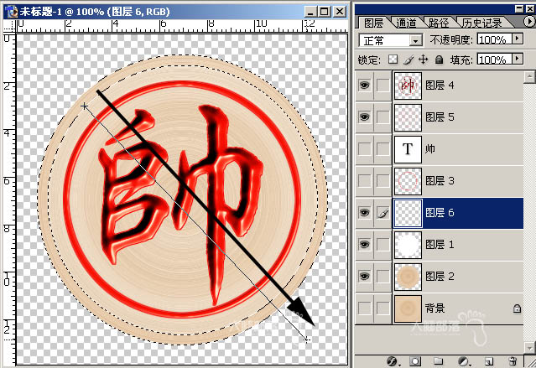Viewport: 536px width, 368px height.
Task: Open the layers palette menu arrow button
Action: (x=529, y=22)
